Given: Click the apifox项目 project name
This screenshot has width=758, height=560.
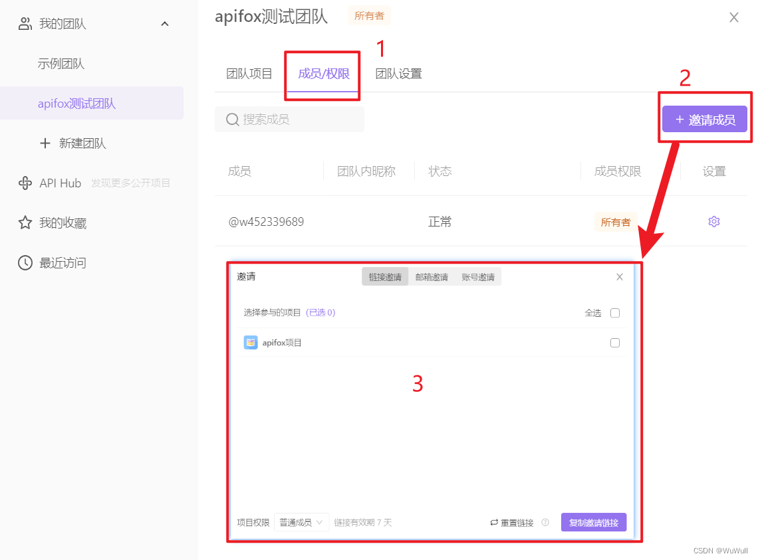Looking at the screenshot, I should (x=282, y=343).
